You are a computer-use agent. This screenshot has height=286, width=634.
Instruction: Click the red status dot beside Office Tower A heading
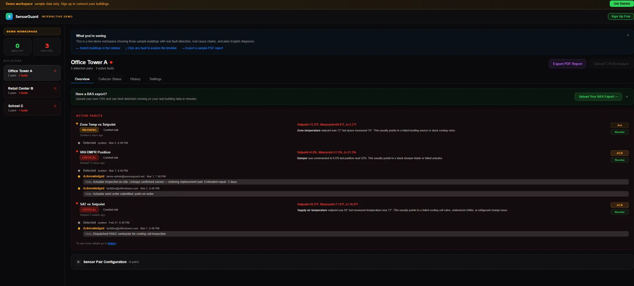click(111, 62)
